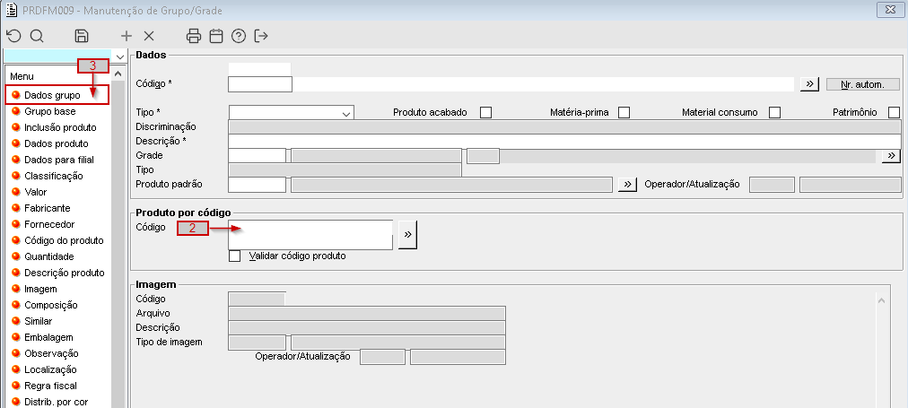This screenshot has height=408, width=908.
Task: Click the Produto padrão code field
Action: coord(258,185)
